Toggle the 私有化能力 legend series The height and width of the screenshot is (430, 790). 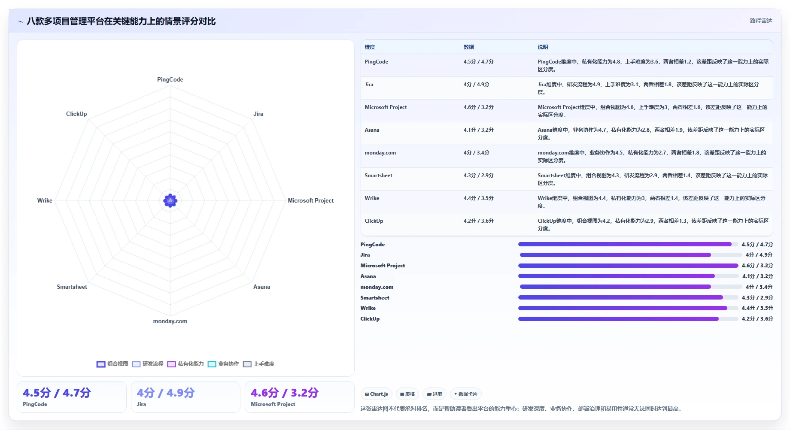pos(185,364)
